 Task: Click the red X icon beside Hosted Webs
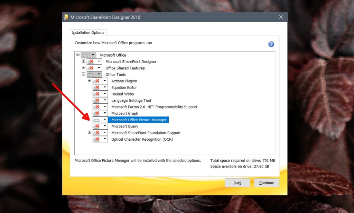pos(97,94)
